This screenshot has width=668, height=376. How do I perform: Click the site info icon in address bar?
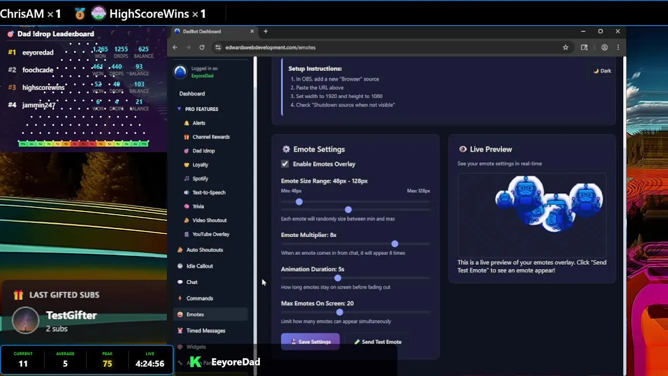coord(218,47)
